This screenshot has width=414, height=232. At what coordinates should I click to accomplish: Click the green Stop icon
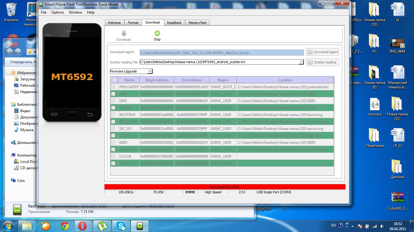157,34
